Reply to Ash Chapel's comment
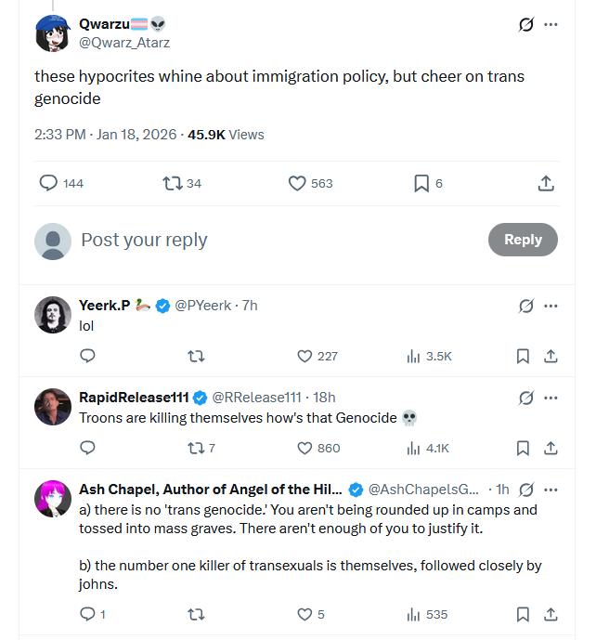The image size is (596, 640). [x=87, y=614]
